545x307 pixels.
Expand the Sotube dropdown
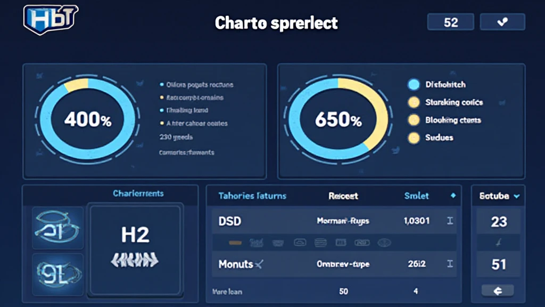[516, 196]
